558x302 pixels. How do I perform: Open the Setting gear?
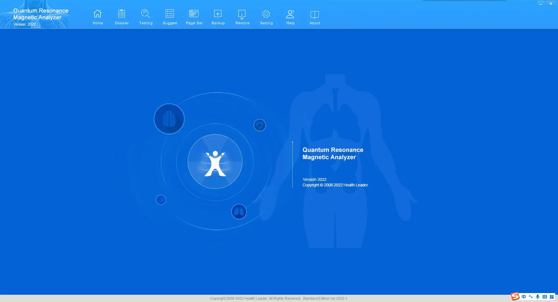pos(266,17)
